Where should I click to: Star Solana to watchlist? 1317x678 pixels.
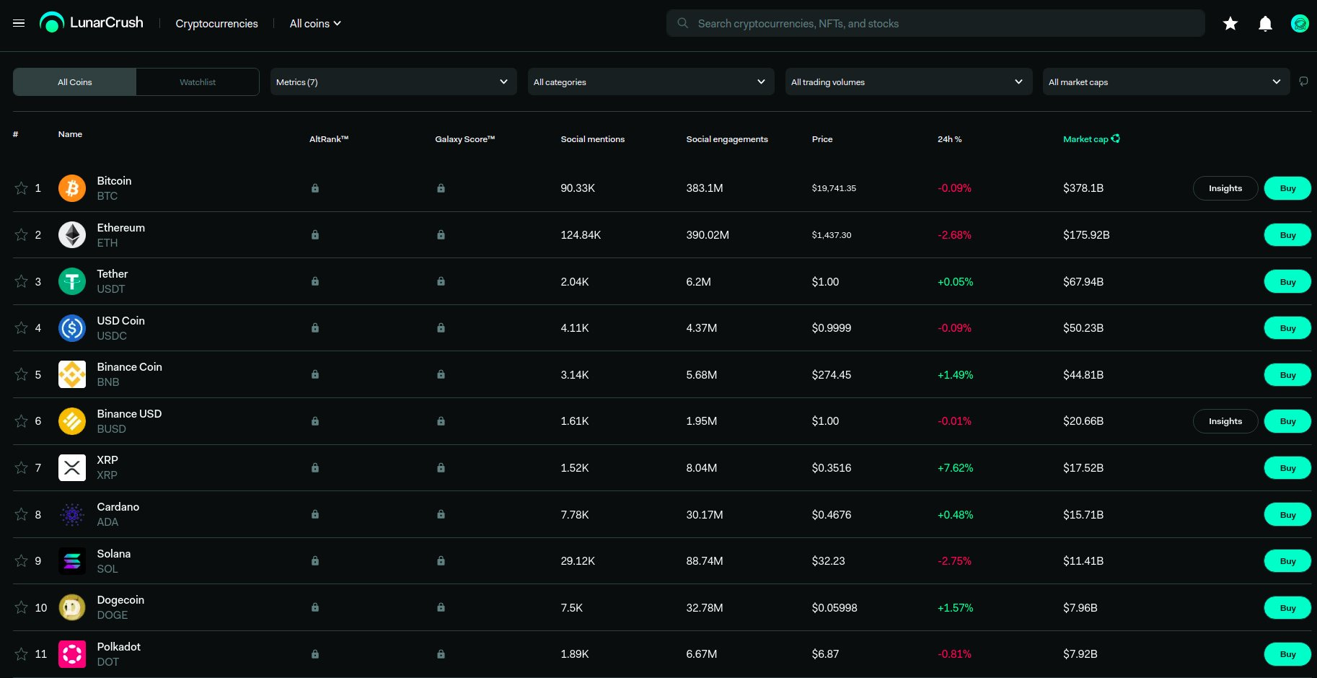point(22,561)
